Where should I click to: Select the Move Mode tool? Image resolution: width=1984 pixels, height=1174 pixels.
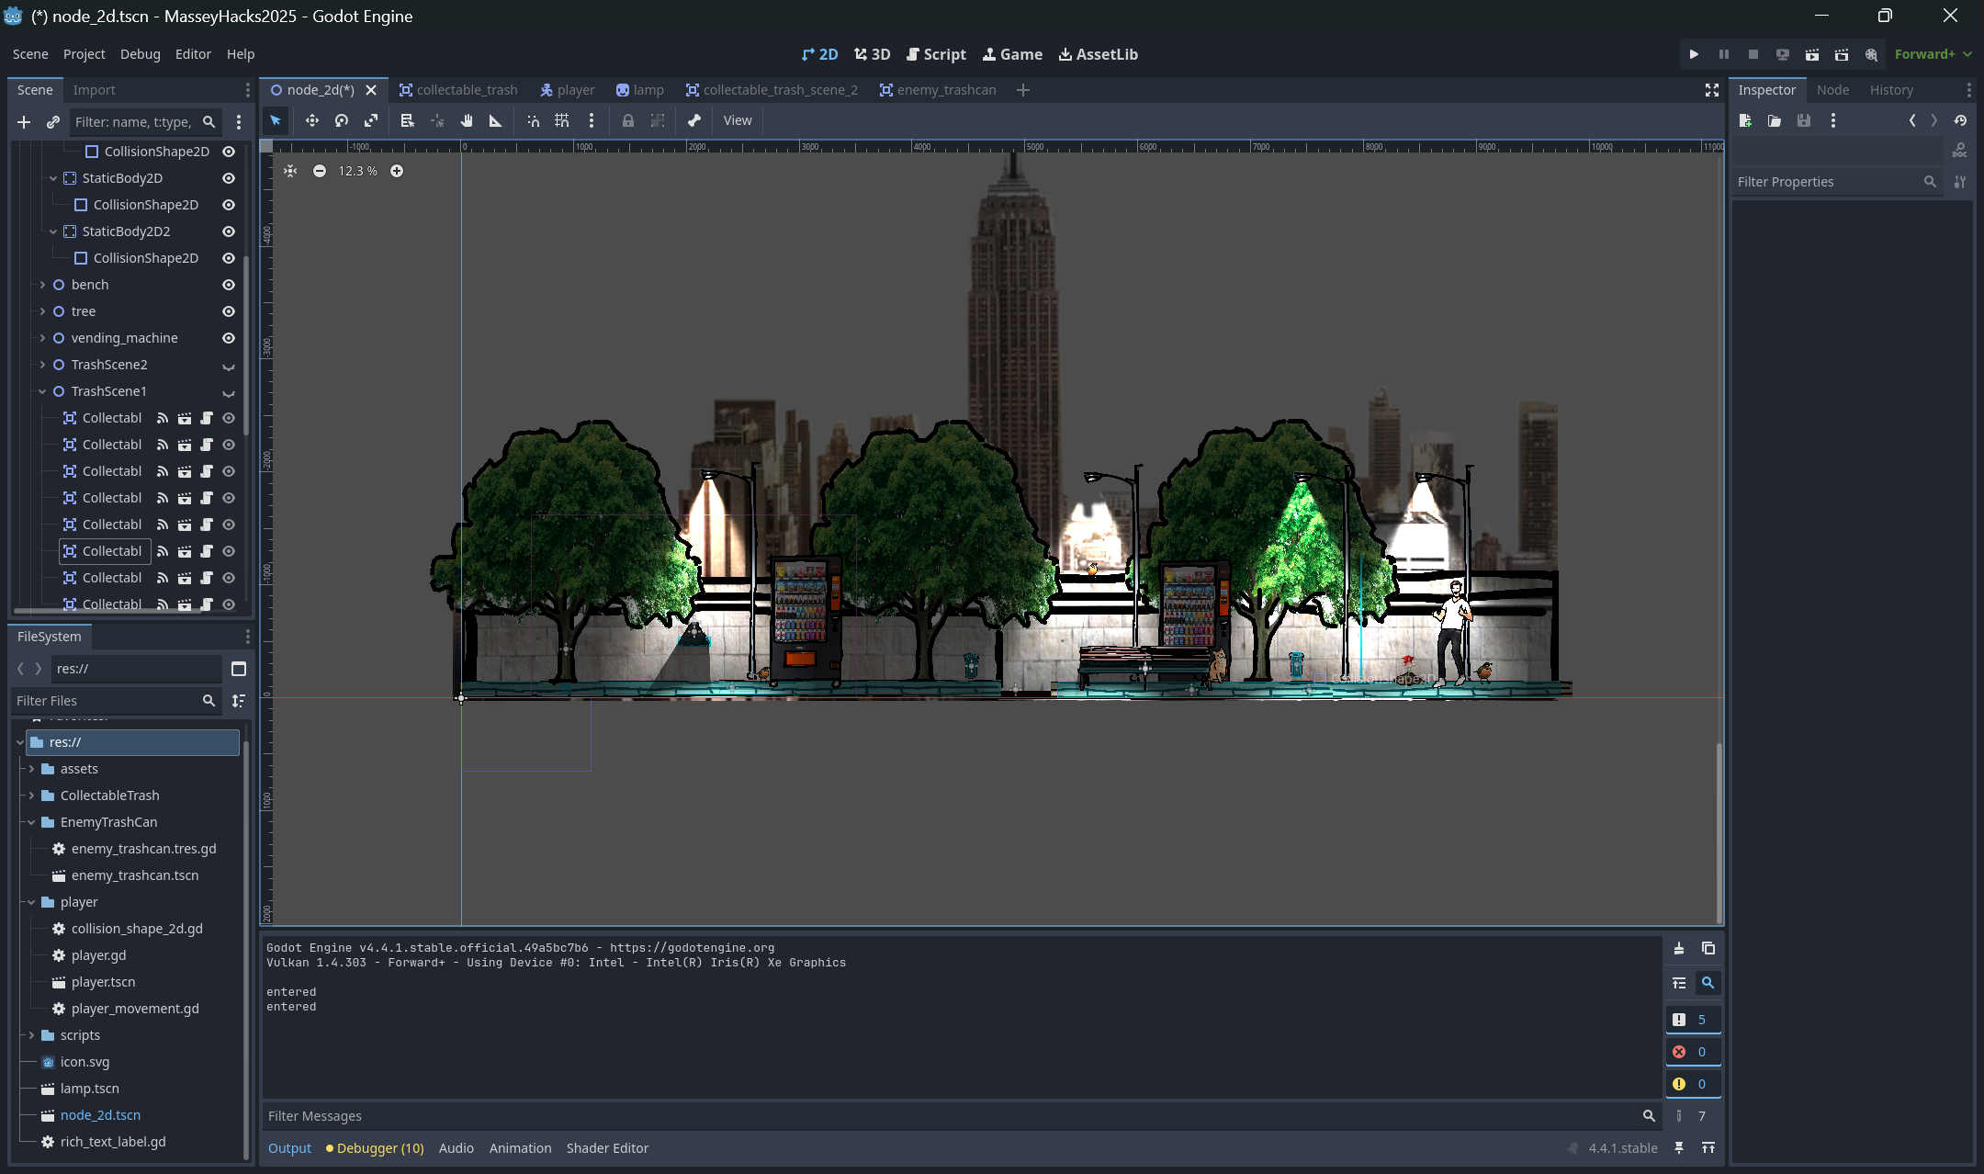(x=312, y=120)
